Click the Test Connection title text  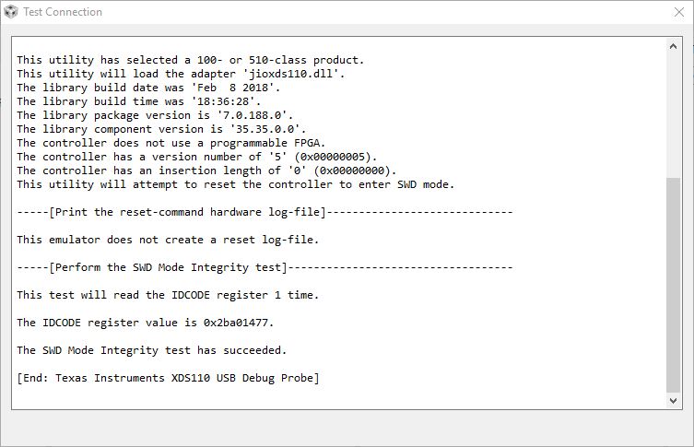(x=63, y=12)
